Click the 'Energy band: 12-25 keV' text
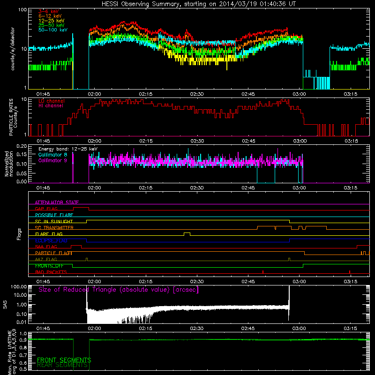The image size is (375, 375). coord(68,149)
